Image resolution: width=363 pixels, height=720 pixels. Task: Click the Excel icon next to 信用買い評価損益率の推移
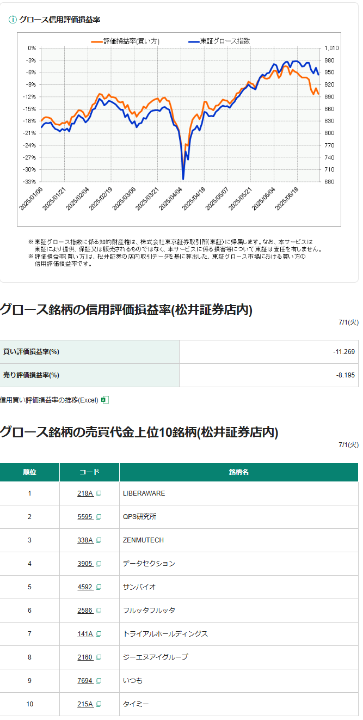point(105,400)
